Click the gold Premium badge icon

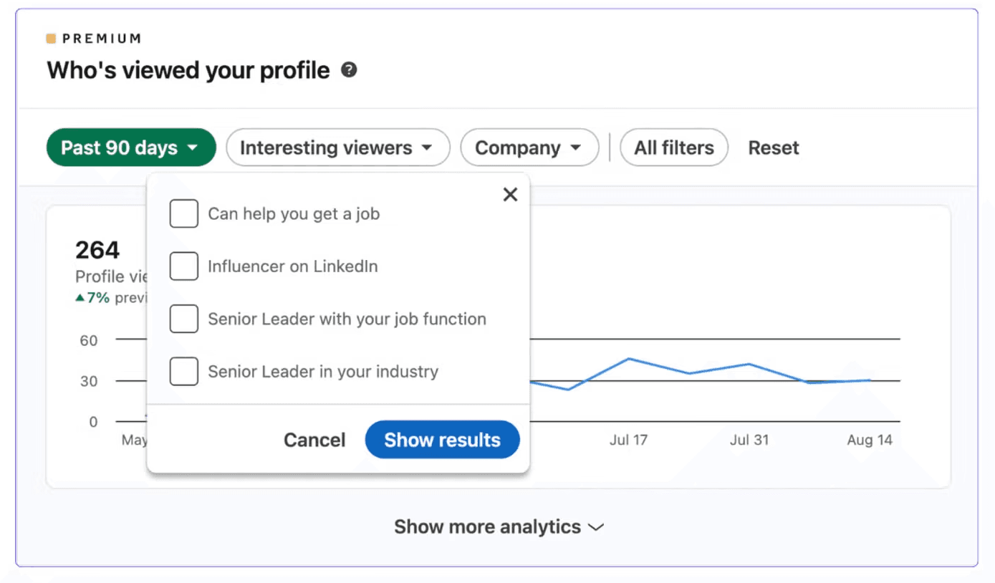(x=52, y=39)
